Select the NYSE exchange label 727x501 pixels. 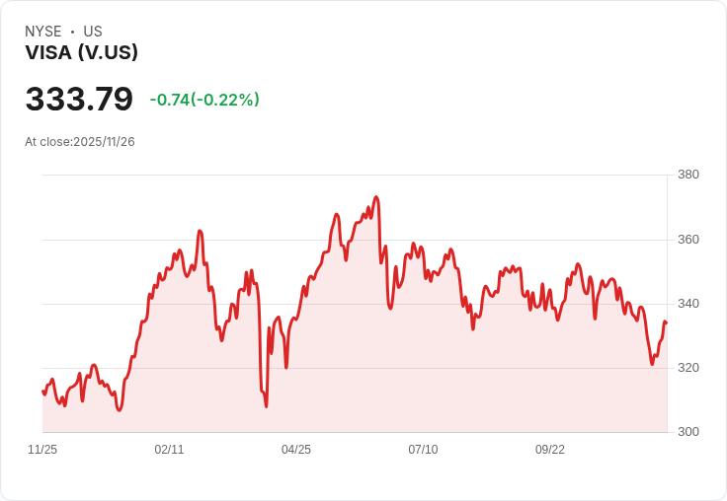43,32
